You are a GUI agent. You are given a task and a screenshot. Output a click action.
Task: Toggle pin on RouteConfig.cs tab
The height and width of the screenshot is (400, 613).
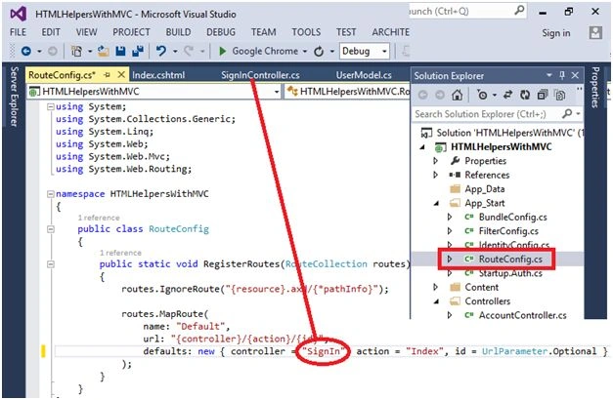click(x=108, y=74)
